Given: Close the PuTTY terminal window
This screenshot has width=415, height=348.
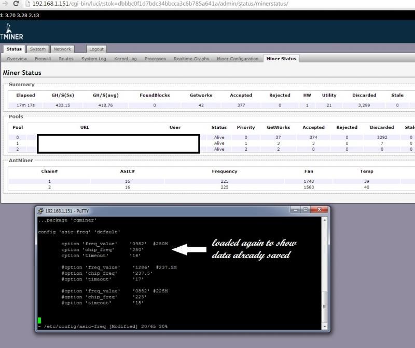Looking at the screenshot, I should pos(321,211).
